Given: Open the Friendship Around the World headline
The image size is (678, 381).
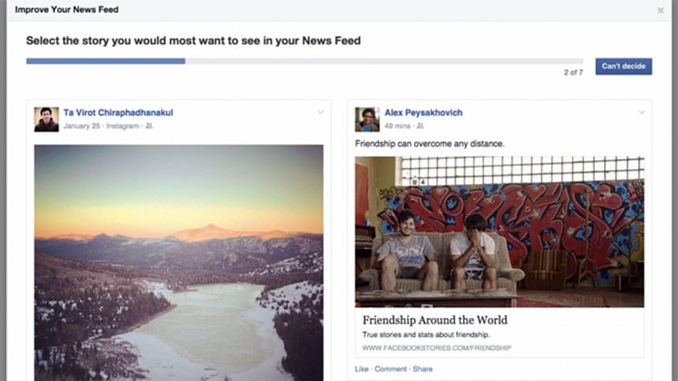Looking at the screenshot, I should coord(434,320).
